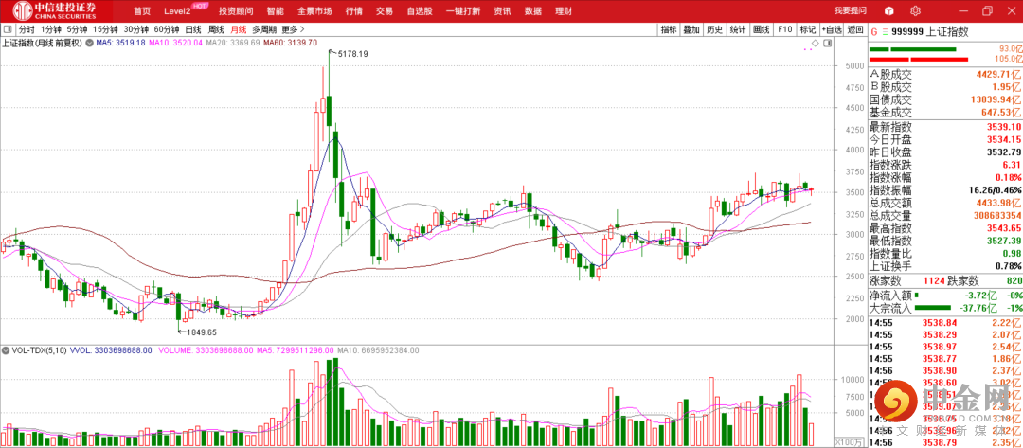Toggle the right panel icon near diamond
1023x448 pixels.
827,43
